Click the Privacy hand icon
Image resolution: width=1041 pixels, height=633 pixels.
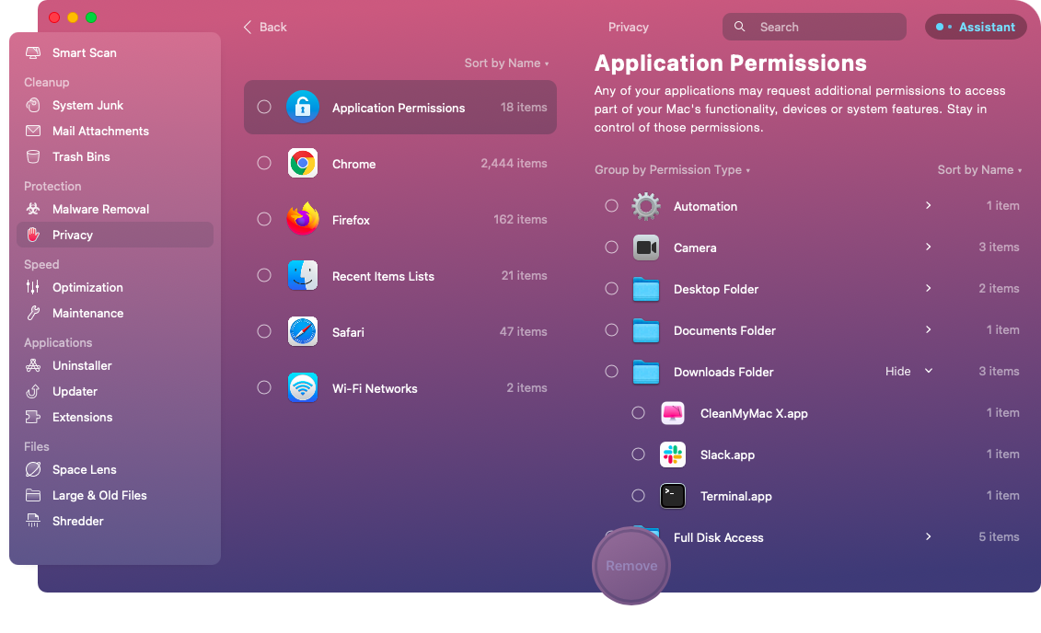point(32,235)
